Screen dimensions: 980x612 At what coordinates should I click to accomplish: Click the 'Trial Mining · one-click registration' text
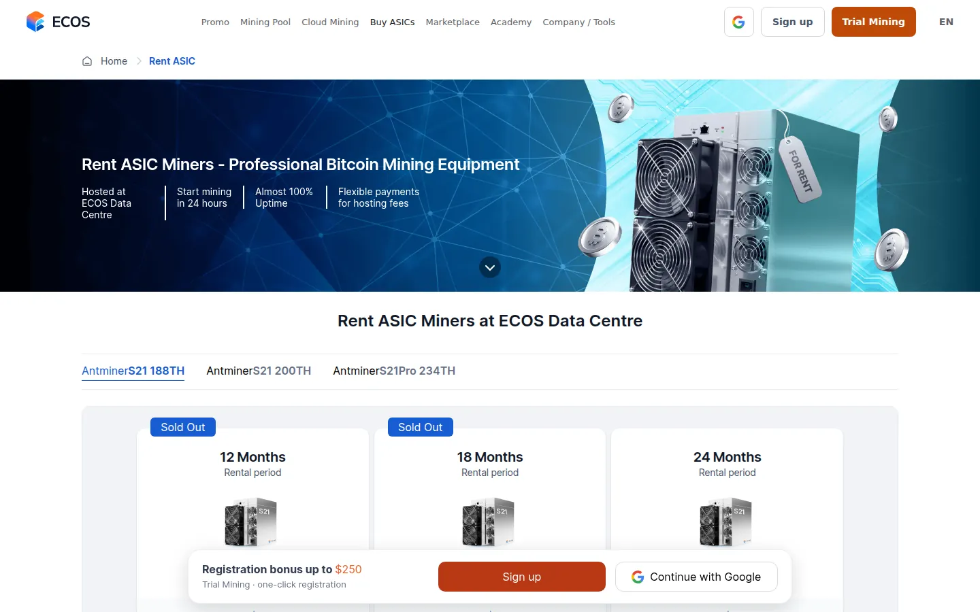tap(274, 585)
